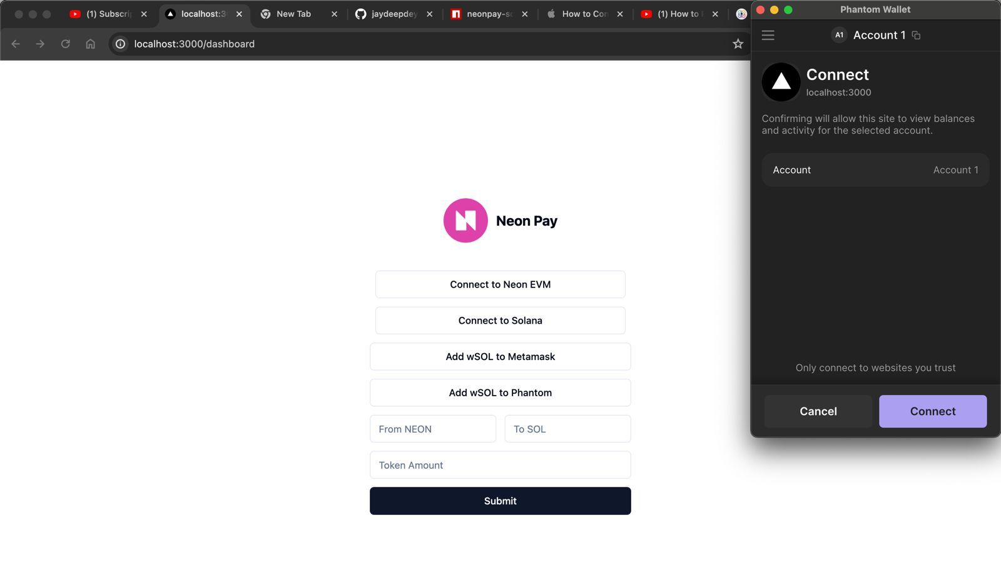Close the last YouTube How to tab
1001x575 pixels.
pyautogui.click(x=715, y=14)
